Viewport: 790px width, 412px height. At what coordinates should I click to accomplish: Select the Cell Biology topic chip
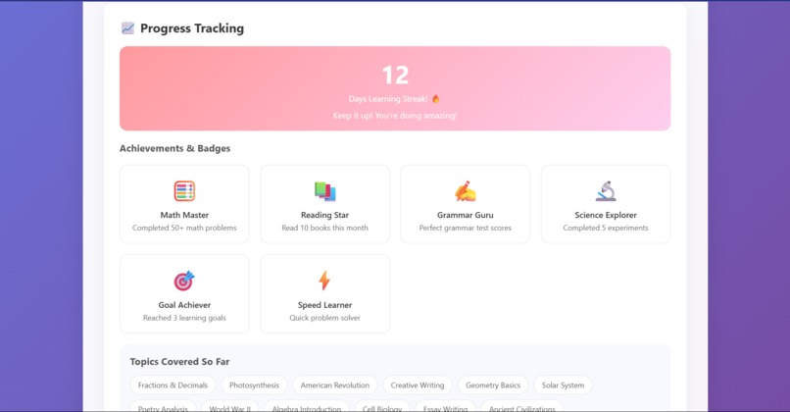[382, 407]
